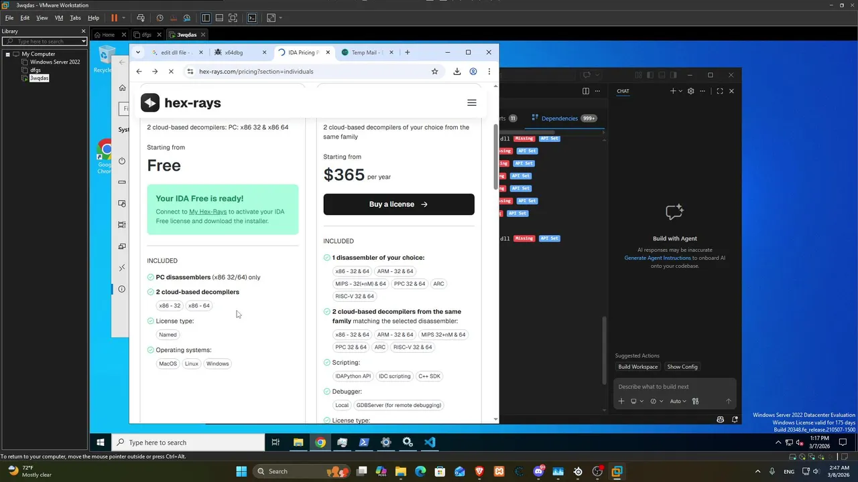Open the Chrome profile avatar
The image size is (858, 482).
point(473,72)
